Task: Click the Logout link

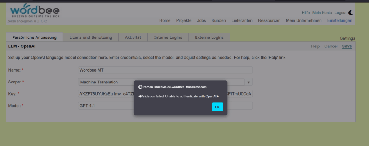Action: point(340,13)
